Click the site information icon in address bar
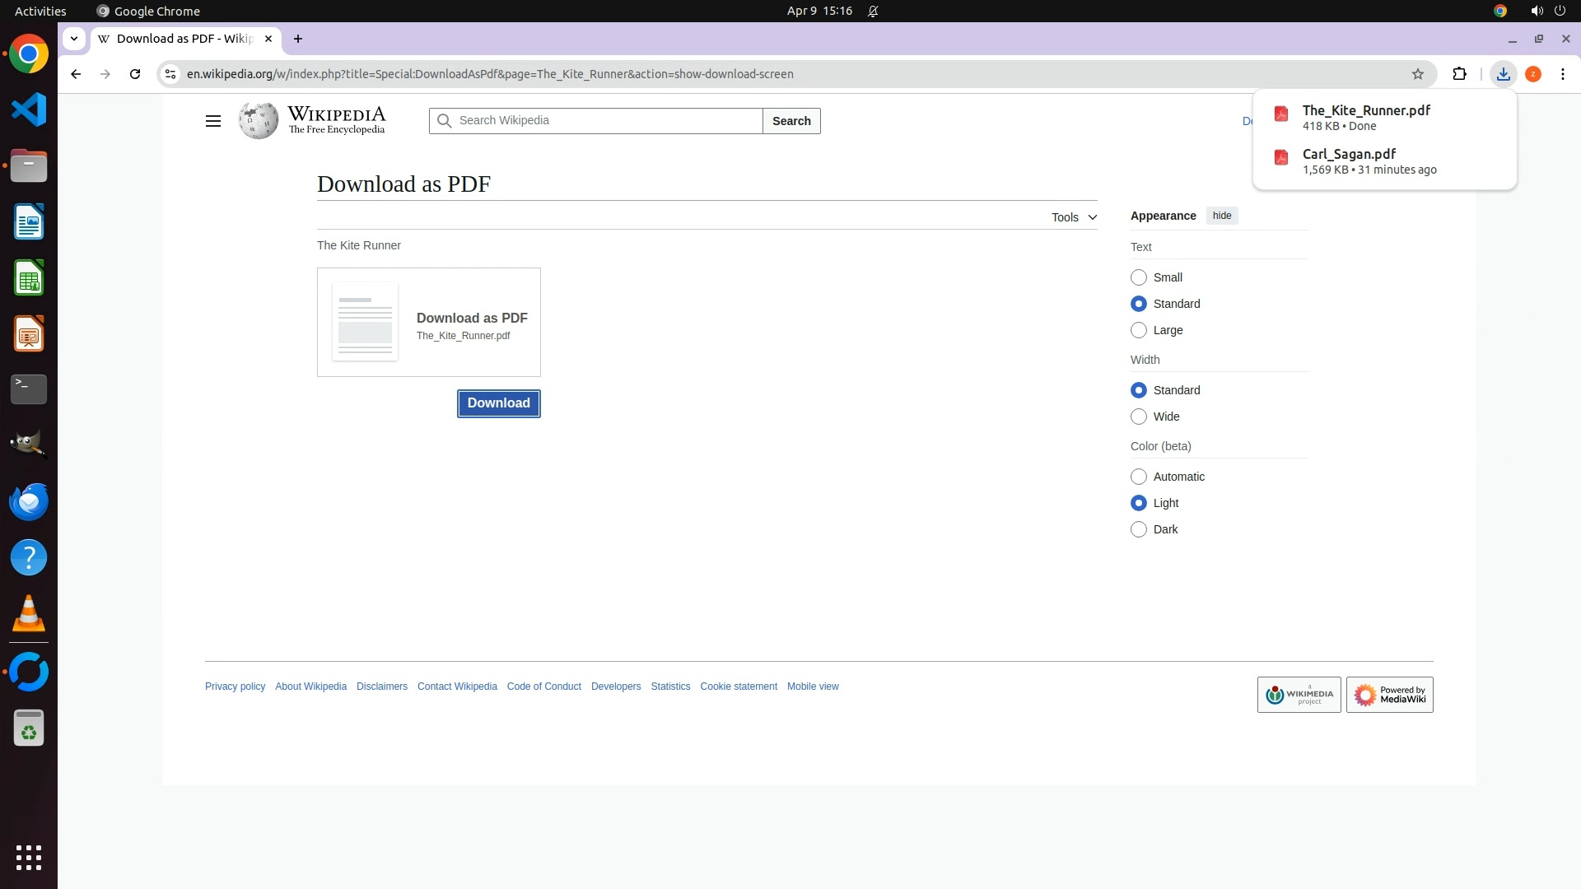The width and height of the screenshot is (1581, 889). click(x=170, y=74)
